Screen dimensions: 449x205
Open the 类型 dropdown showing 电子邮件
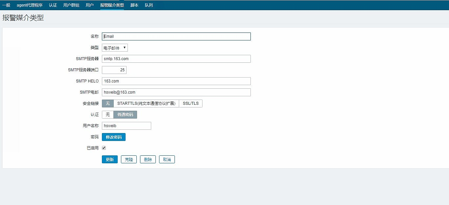pyautogui.click(x=115, y=48)
